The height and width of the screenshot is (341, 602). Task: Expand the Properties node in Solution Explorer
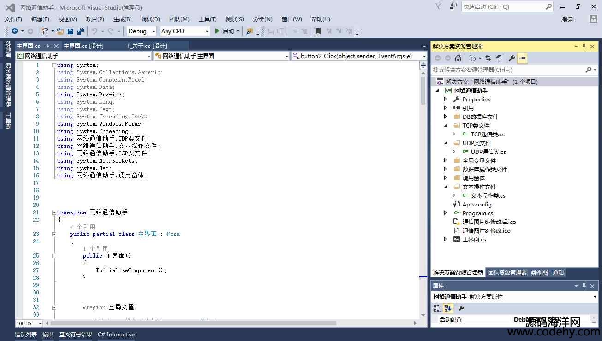pos(445,99)
